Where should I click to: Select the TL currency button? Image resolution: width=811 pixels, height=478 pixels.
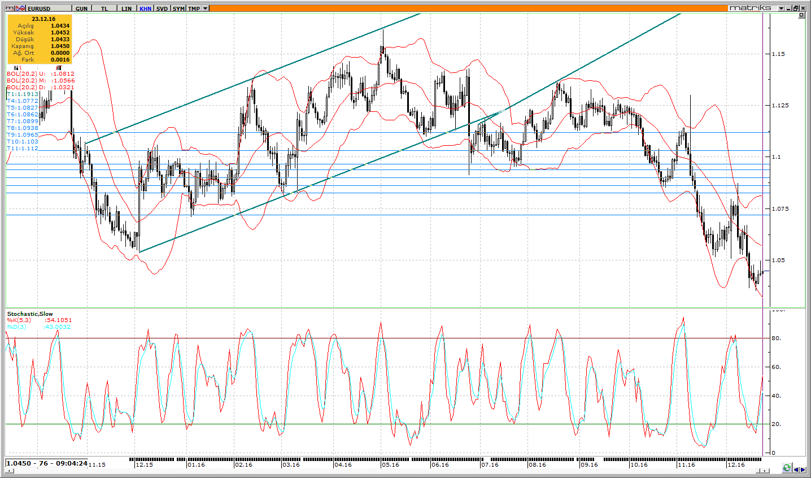104,8
